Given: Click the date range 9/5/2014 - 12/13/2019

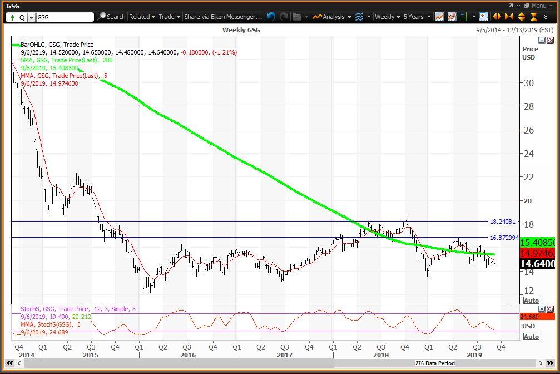Looking at the screenshot, I should [x=514, y=30].
